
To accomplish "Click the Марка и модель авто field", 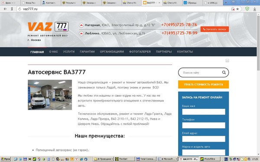I will click(204, 152).
